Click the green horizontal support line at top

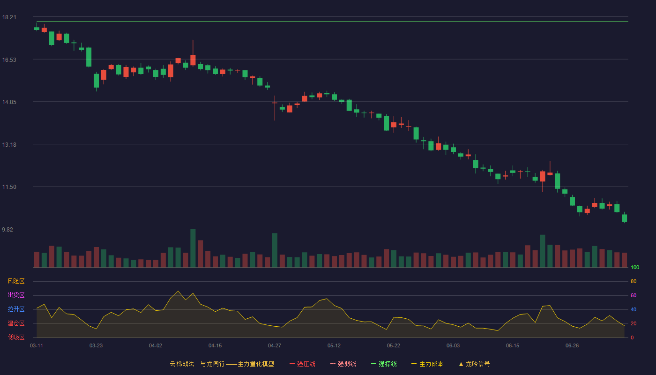pyautogui.click(x=332, y=22)
